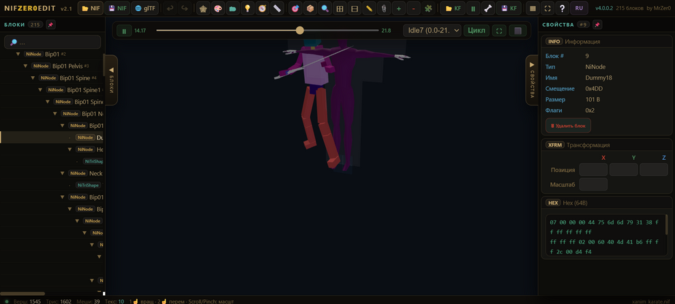Collapse the Bip01 Spine tree node
The width and height of the screenshot is (675, 304).
(x=33, y=78)
